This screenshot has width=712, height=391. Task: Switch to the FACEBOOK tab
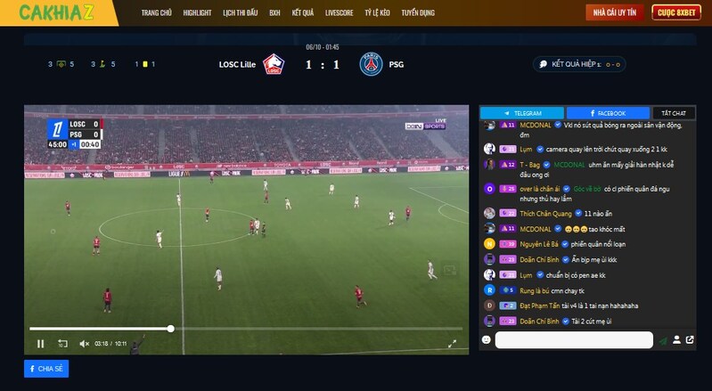[x=608, y=113]
